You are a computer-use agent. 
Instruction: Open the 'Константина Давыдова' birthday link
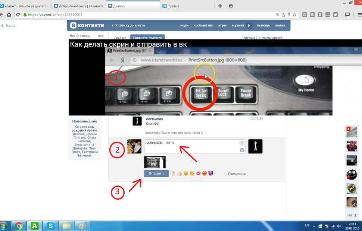pyautogui.click(x=84, y=146)
